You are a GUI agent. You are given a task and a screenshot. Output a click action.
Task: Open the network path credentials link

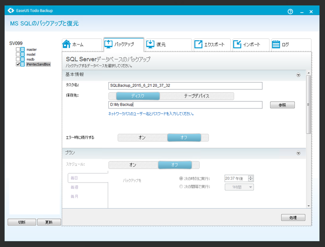point(151,114)
